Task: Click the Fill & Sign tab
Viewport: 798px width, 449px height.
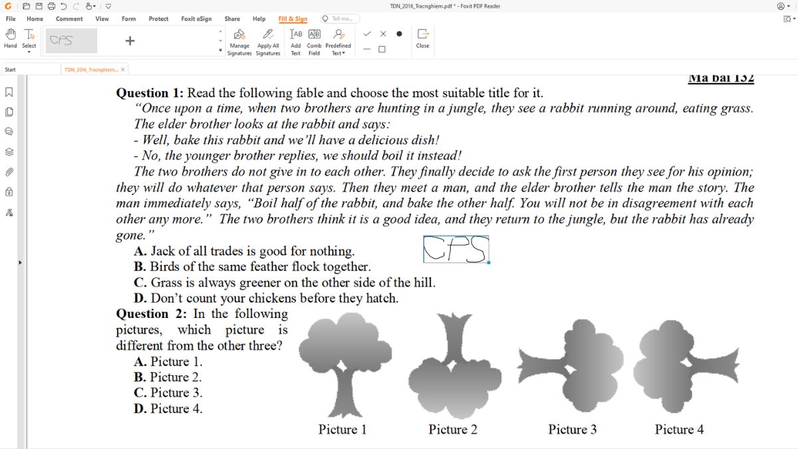Action: pyautogui.click(x=293, y=19)
